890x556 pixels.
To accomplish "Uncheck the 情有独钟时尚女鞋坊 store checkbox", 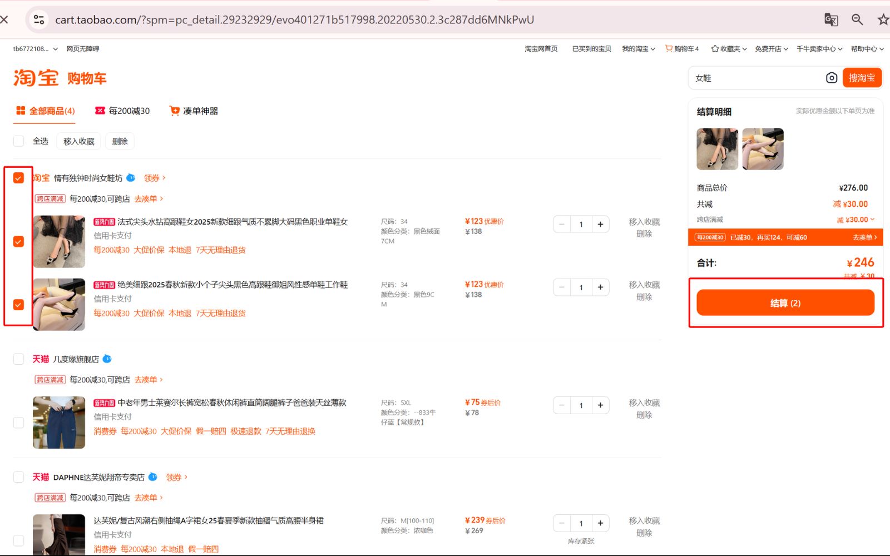I will [19, 178].
